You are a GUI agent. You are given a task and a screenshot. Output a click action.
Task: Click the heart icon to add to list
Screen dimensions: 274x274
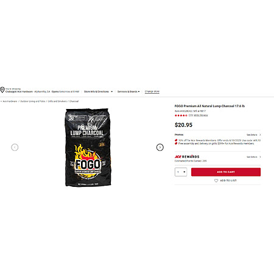216,180
